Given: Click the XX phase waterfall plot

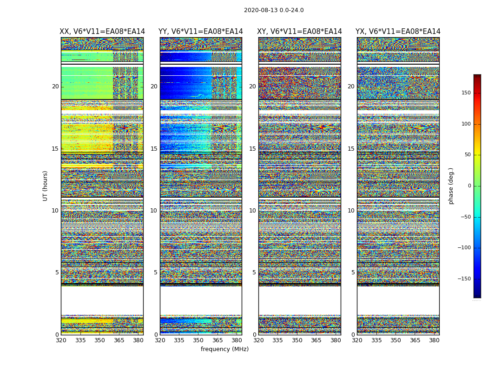Looking at the screenshot, I should pos(102,186).
